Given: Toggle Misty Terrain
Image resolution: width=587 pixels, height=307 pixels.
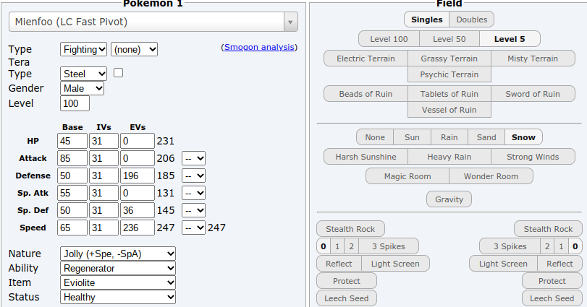Looking at the screenshot, I should pyautogui.click(x=533, y=59).
